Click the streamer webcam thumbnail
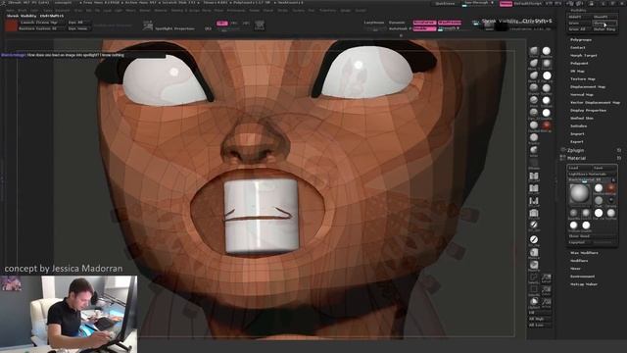The width and height of the screenshot is (627, 353). click(x=69, y=314)
